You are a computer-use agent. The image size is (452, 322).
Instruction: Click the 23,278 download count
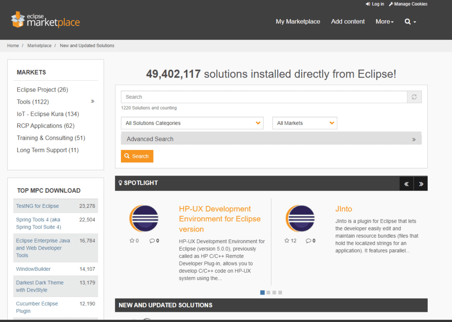tap(87, 206)
